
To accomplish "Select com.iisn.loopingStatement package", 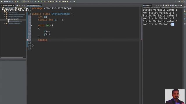I will (15, 16).
